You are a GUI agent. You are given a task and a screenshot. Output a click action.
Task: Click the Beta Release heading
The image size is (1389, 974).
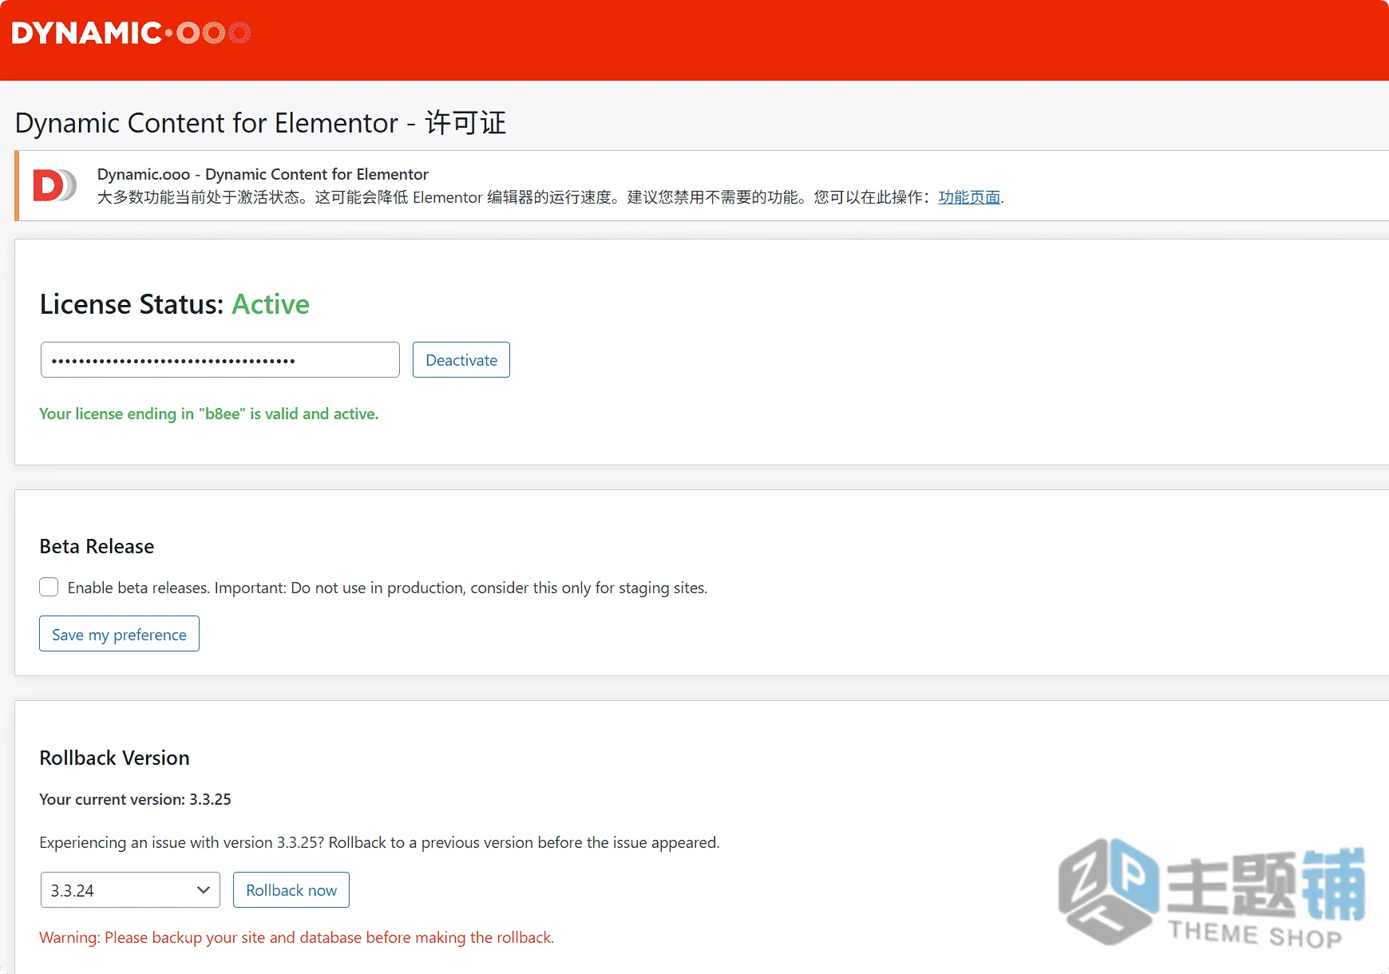tap(97, 546)
